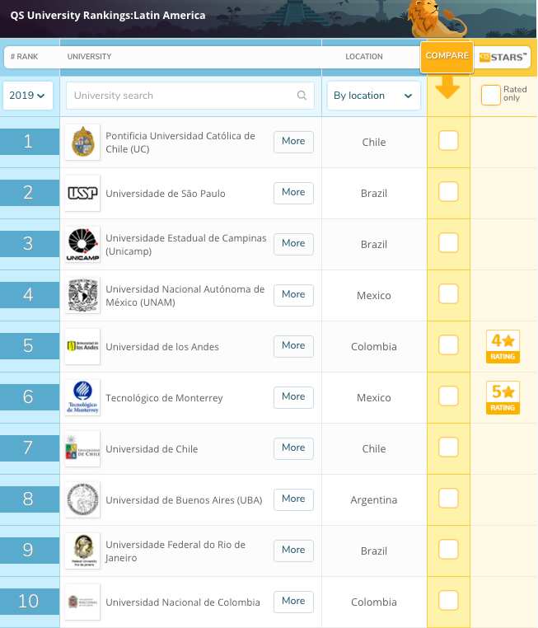Tick compare box for Universidade Estadual de Campinas
The width and height of the screenshot is (538, 628).
[448, 242]
